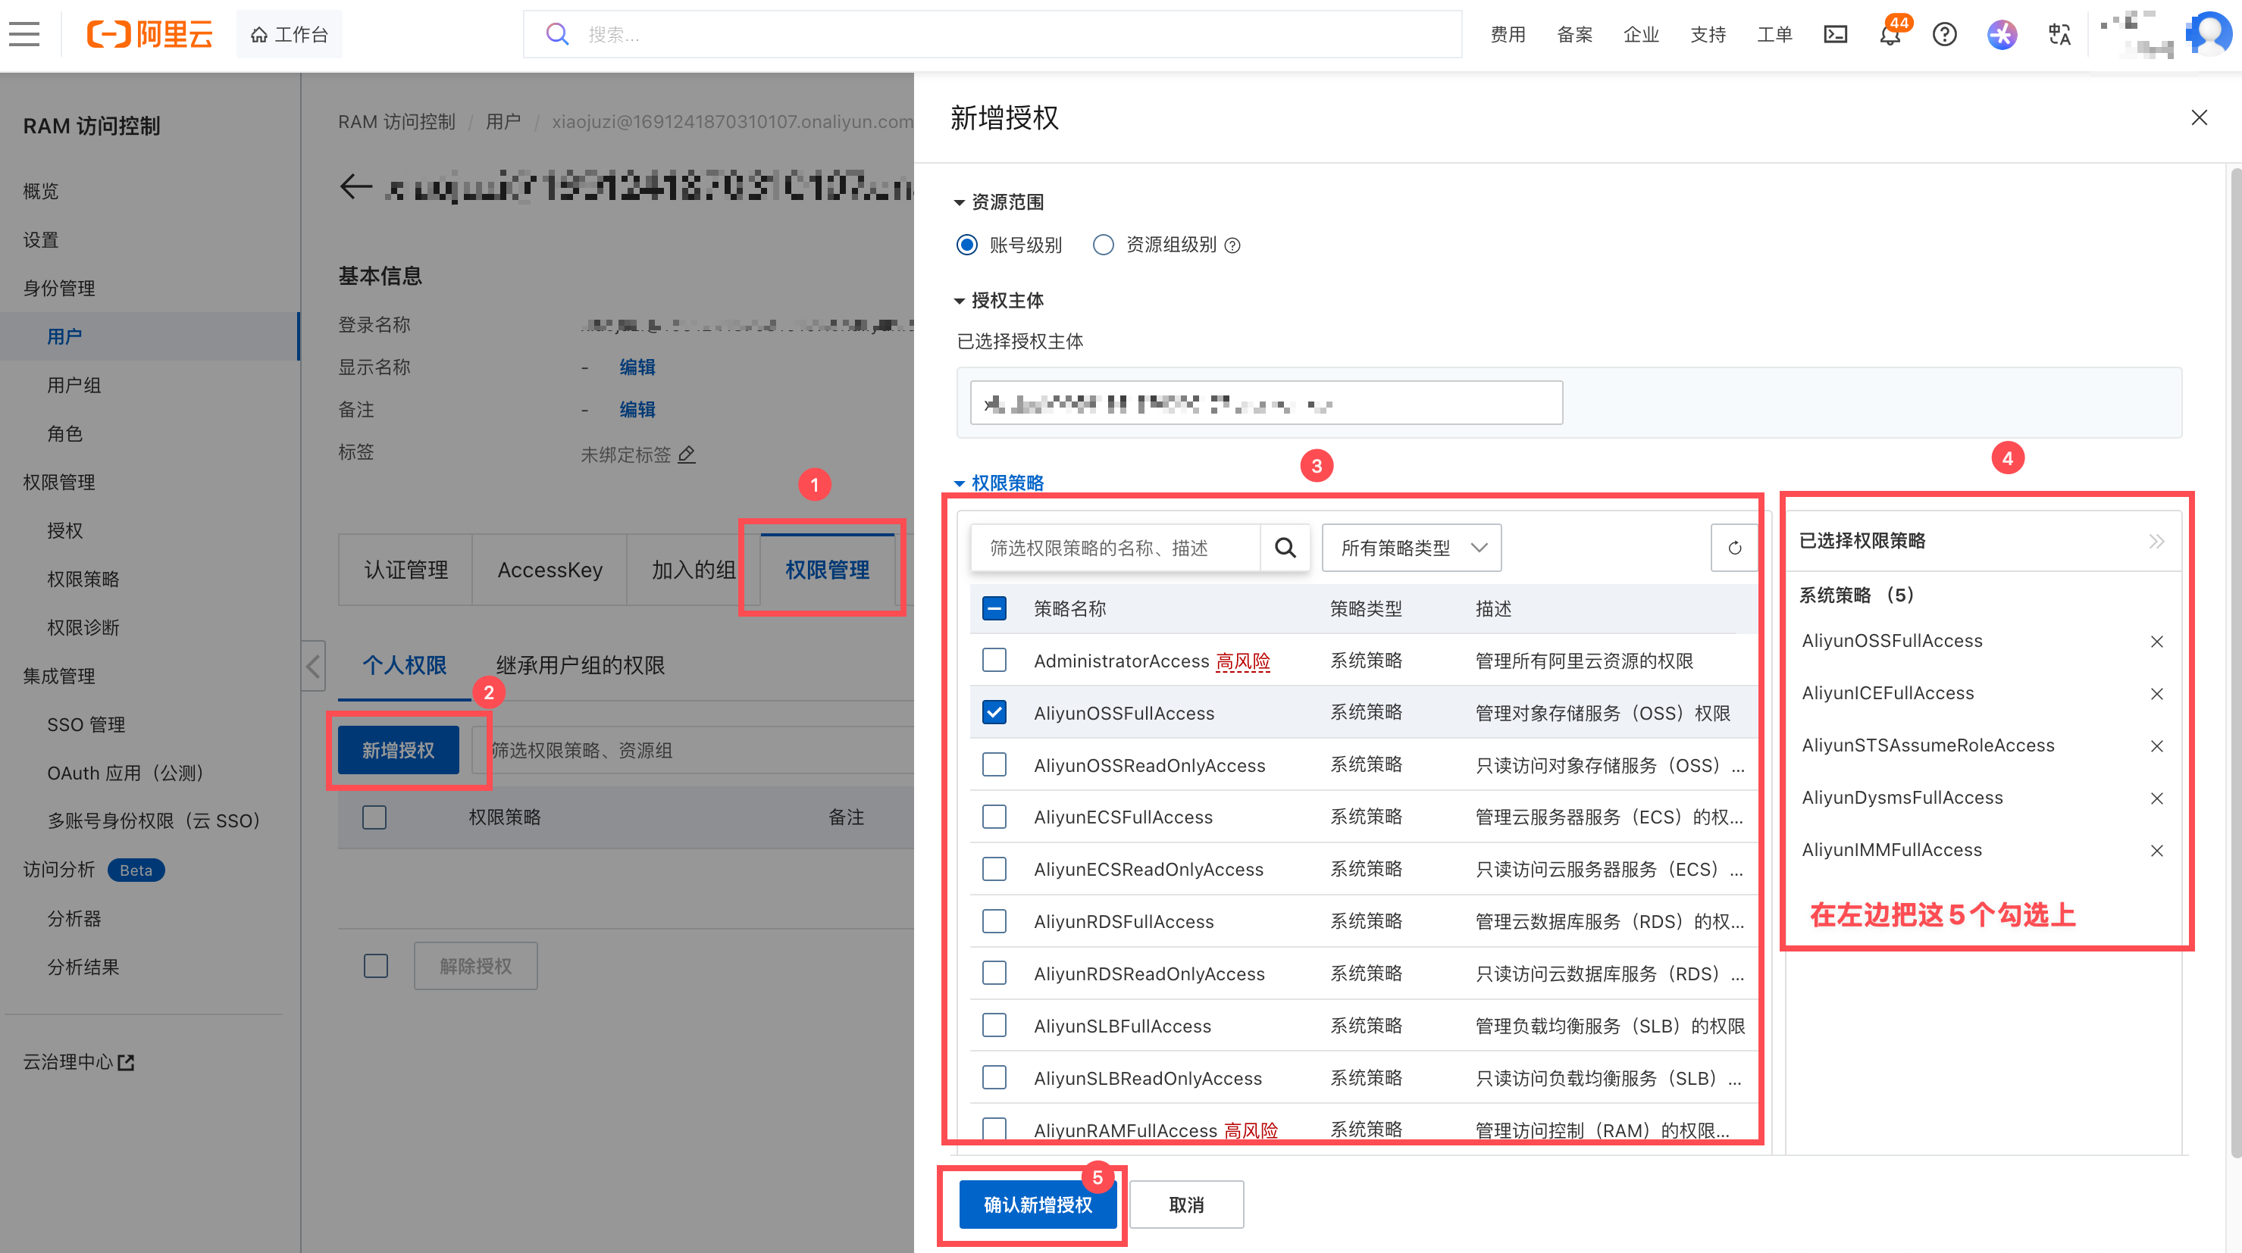This screenshot has height=1253, width=2242.
Task: Check the AliyunSLBReadOnlyAccess policy
Action: pos(994,1078)
